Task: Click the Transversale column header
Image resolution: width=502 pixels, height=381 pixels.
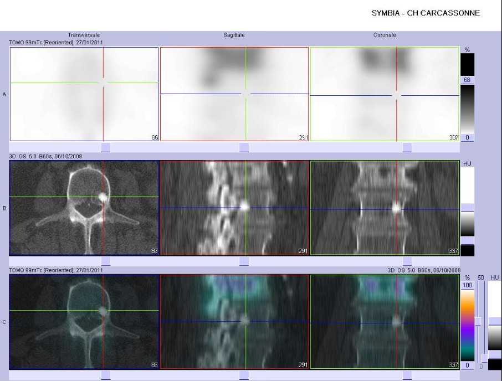Action: coord(84,35)
